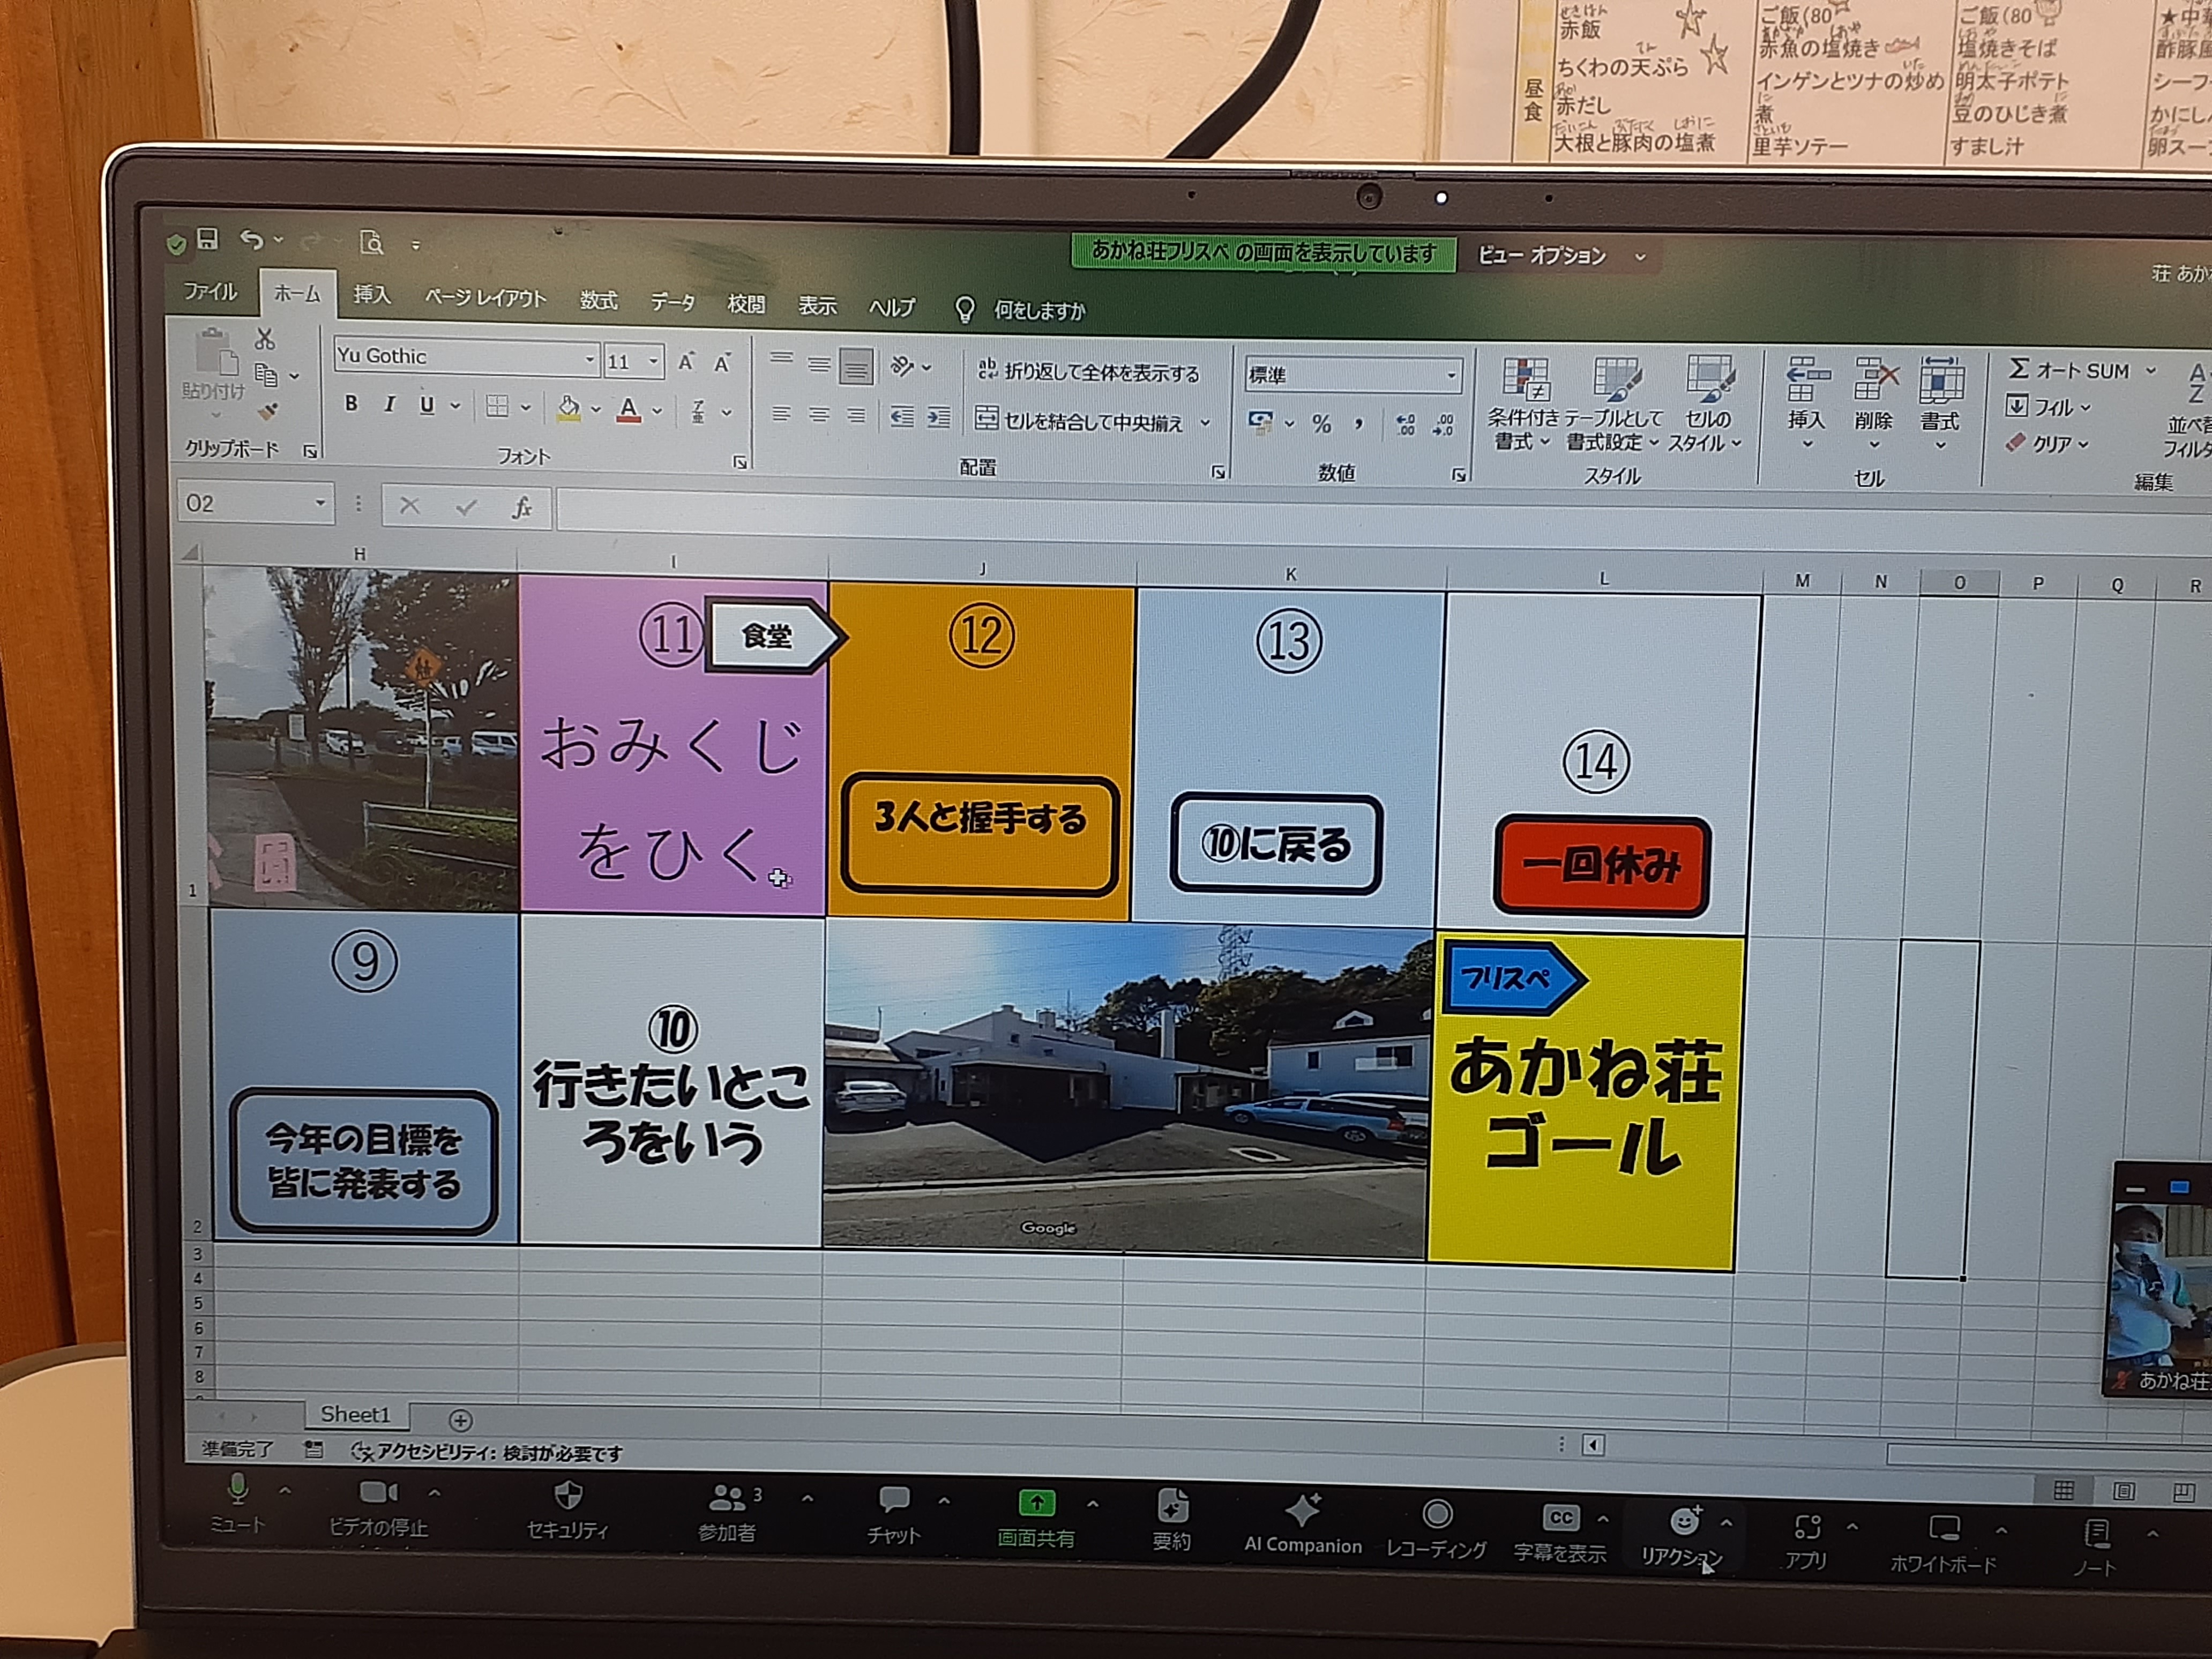Image resolution: width=2212 pixels, height=1659 pixels.
Task: Click the ビュー オプション button
Action: [x=1542, y=256]
